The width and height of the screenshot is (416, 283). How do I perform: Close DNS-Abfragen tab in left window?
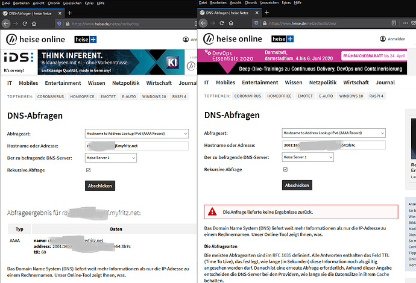click(x=60, y=13)
